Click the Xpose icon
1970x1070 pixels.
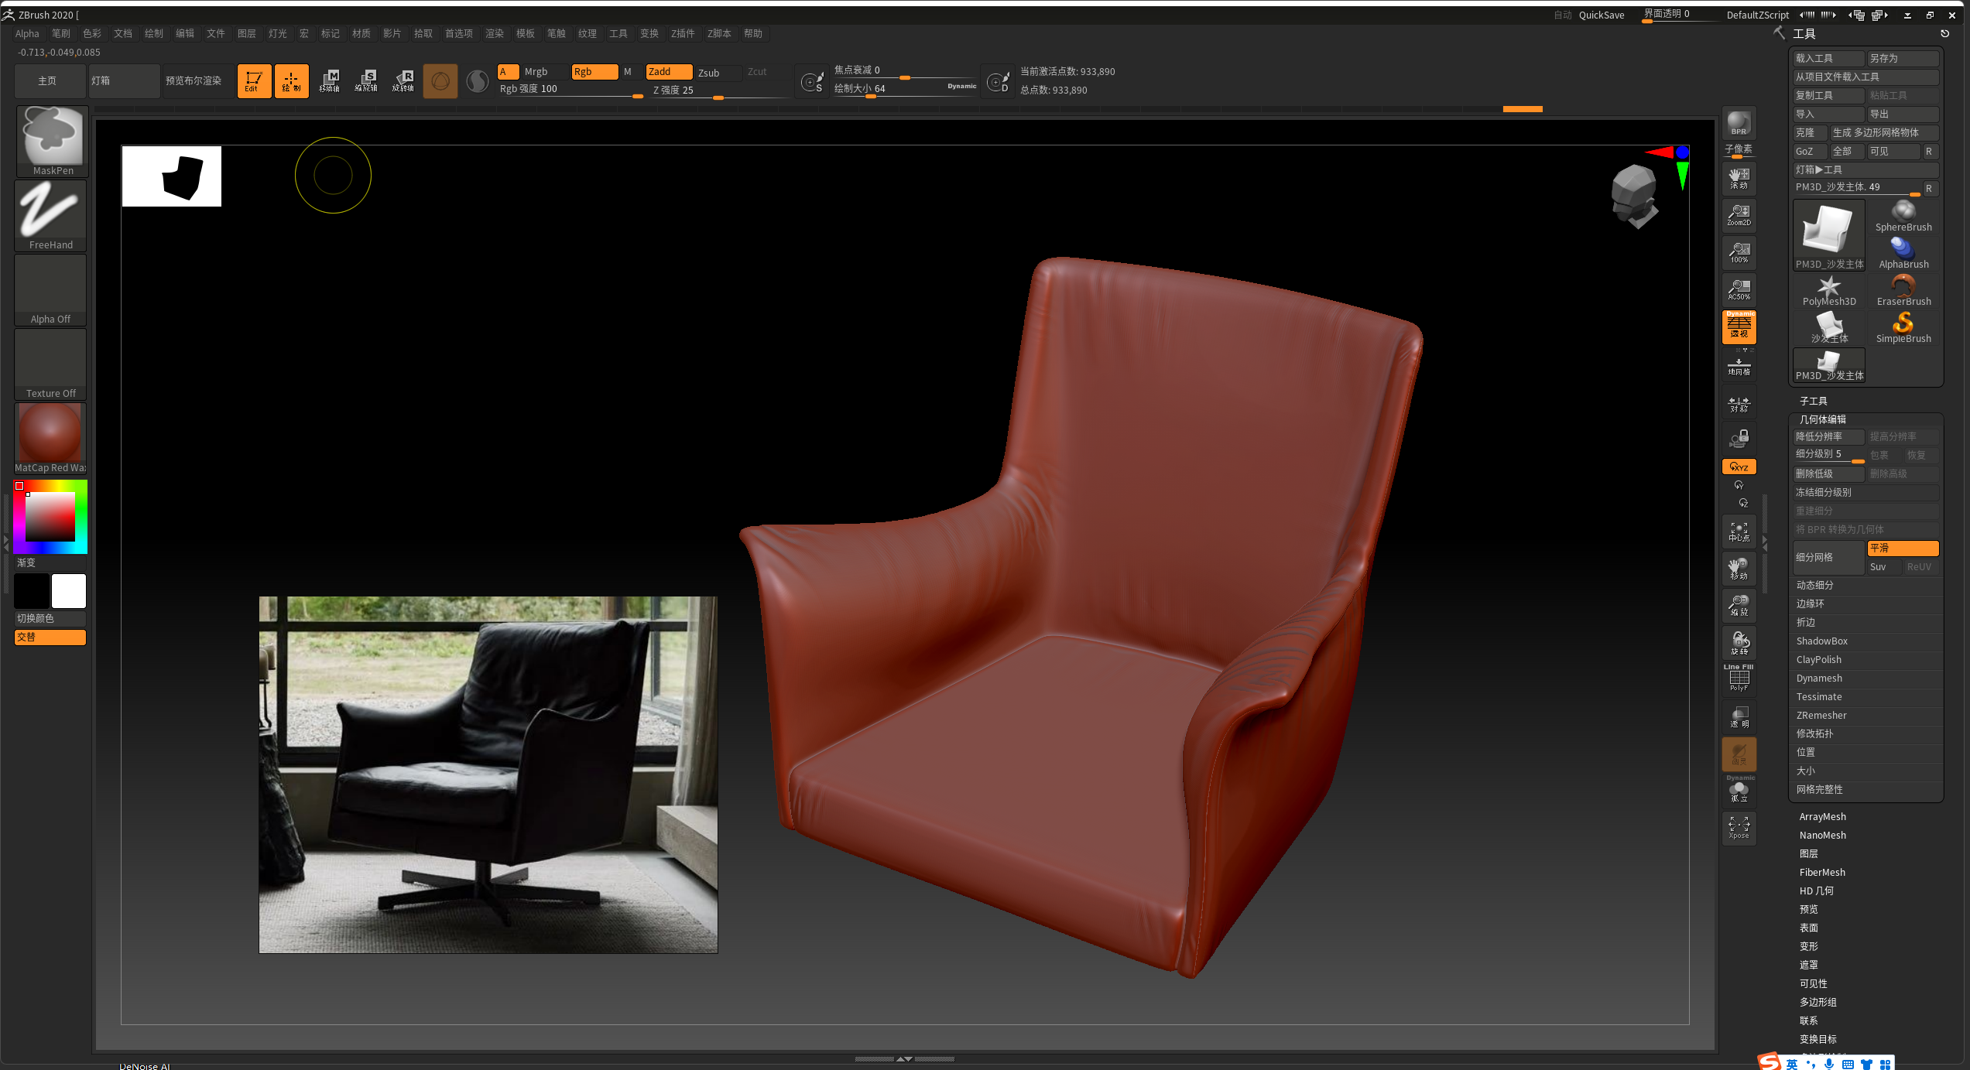click(x=1739, y=828)
